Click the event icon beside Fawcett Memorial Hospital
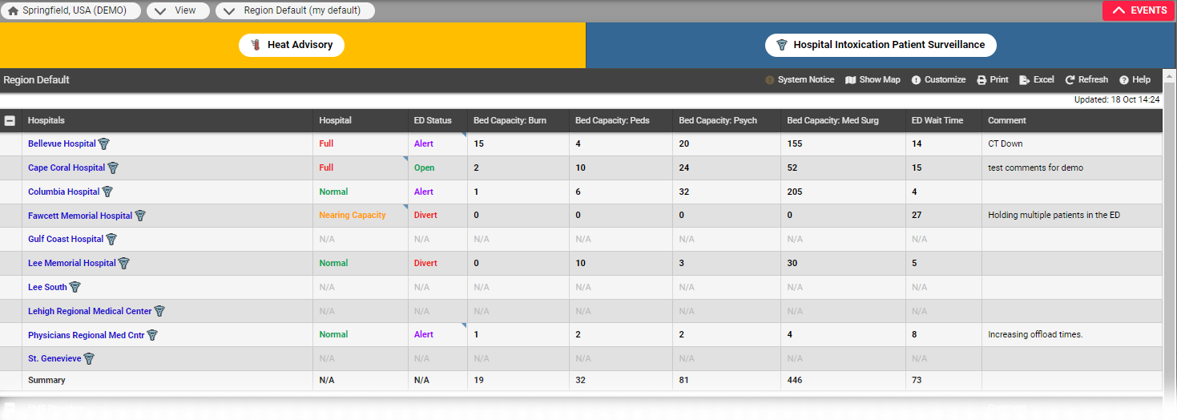 [x=140, y=216]
